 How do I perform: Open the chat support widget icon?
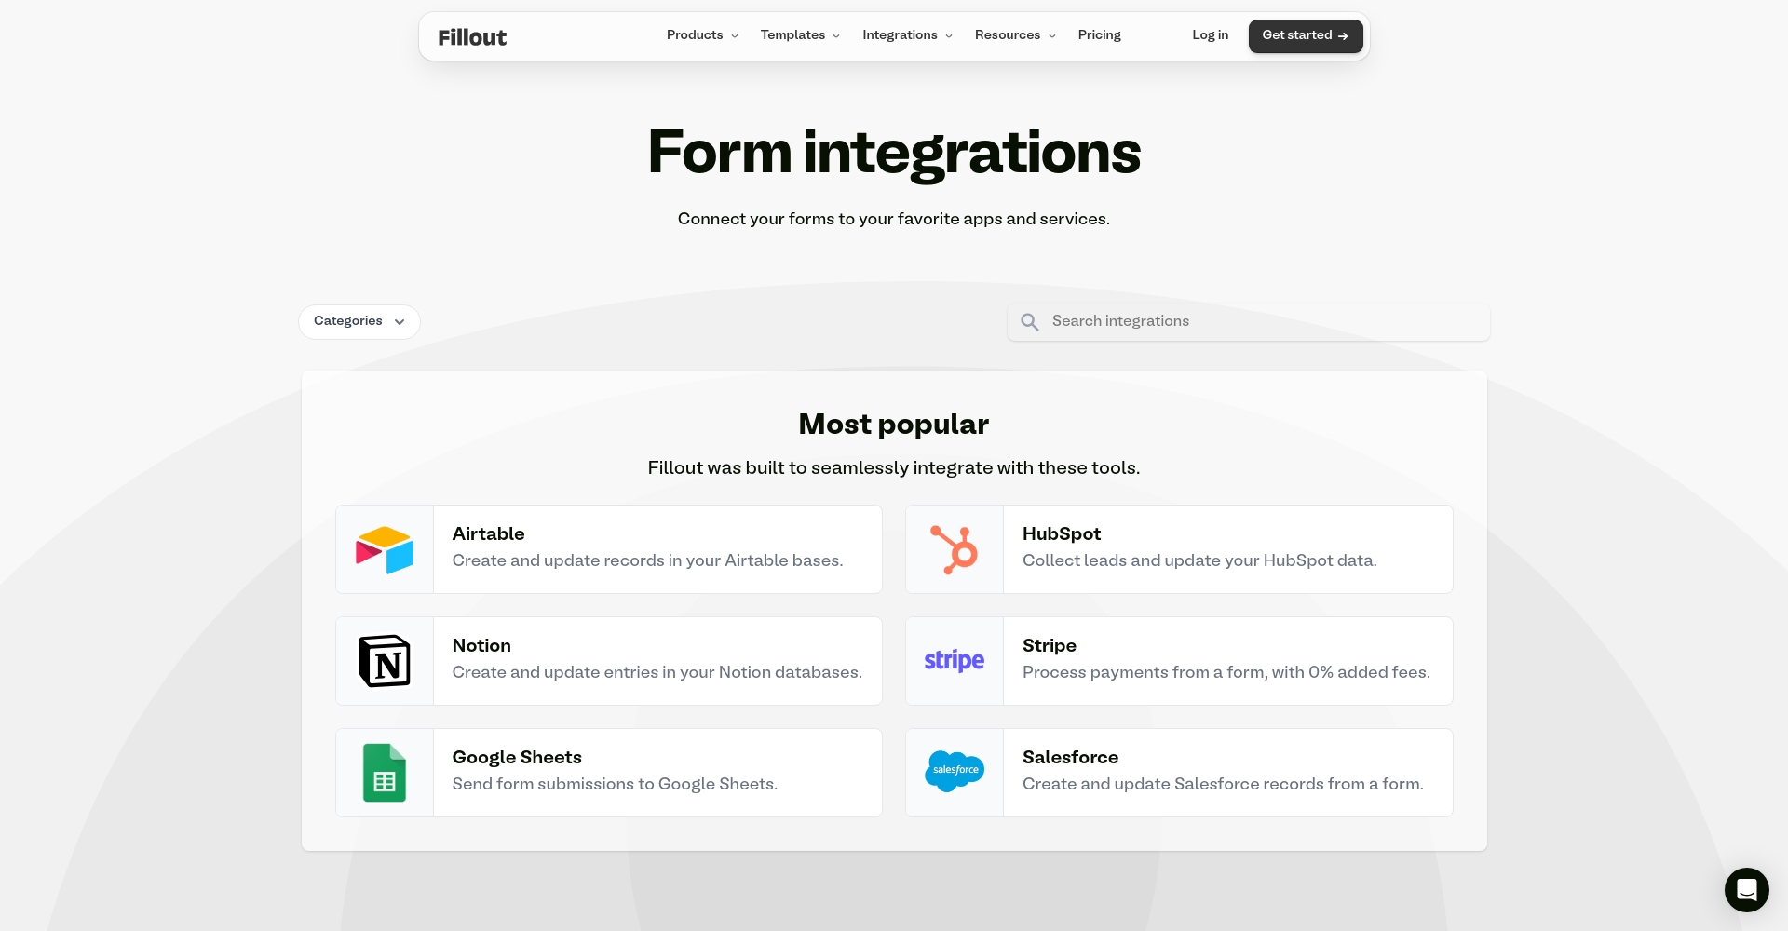coord(1746,890)
